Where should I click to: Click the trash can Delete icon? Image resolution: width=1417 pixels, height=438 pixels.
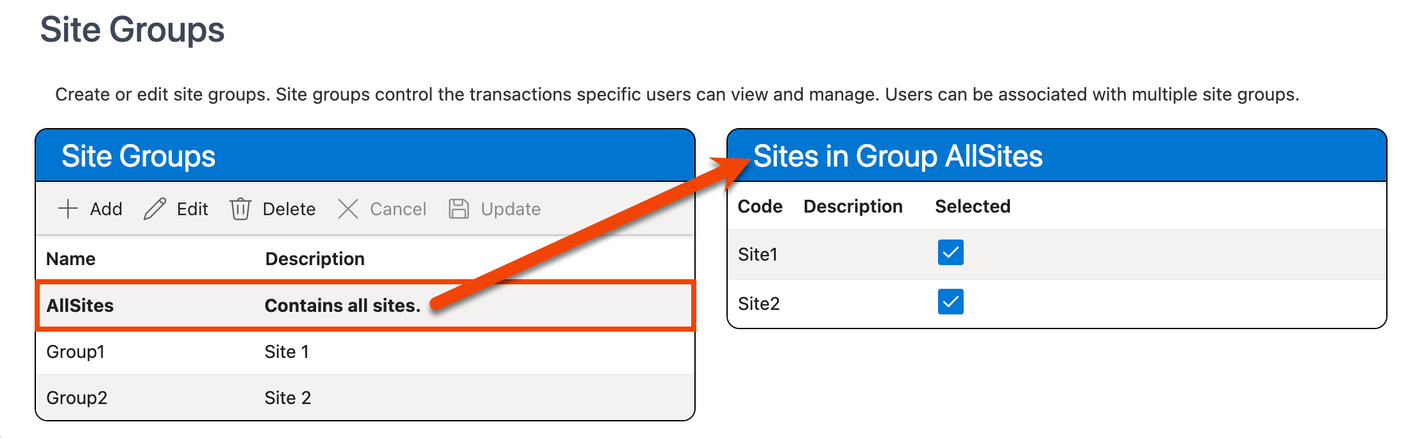tap(240, 209)
